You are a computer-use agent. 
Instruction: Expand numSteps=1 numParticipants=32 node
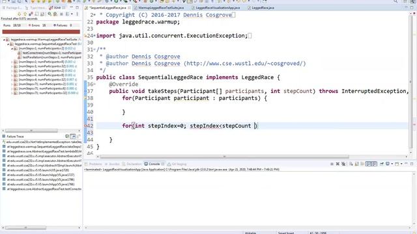(x=12, y=66)
